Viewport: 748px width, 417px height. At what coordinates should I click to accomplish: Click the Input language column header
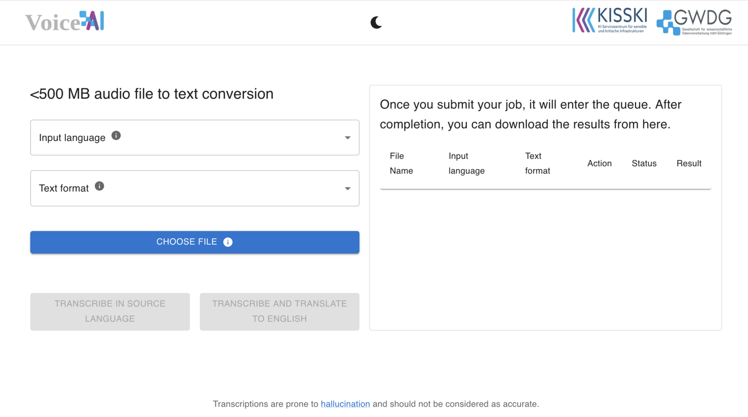tap(466, 163)
